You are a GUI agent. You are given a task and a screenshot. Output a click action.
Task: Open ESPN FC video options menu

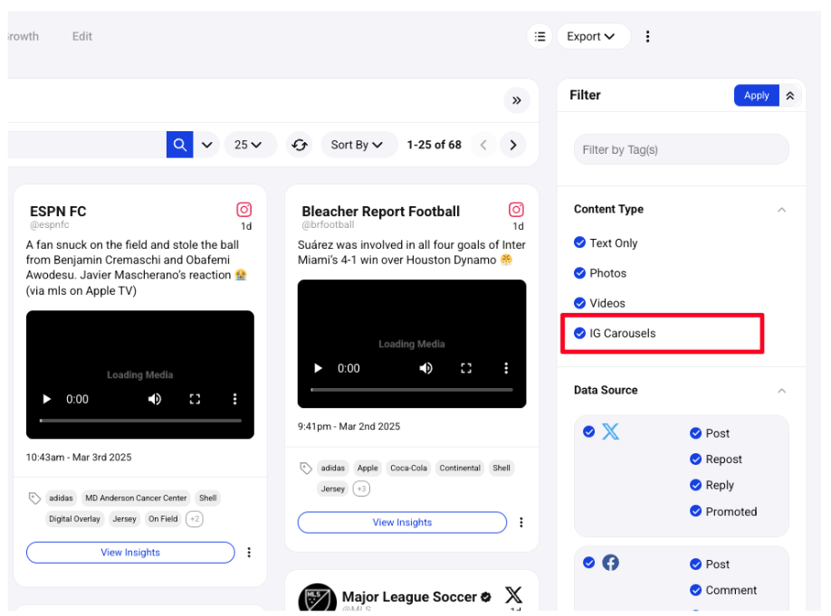coord(234,399)
